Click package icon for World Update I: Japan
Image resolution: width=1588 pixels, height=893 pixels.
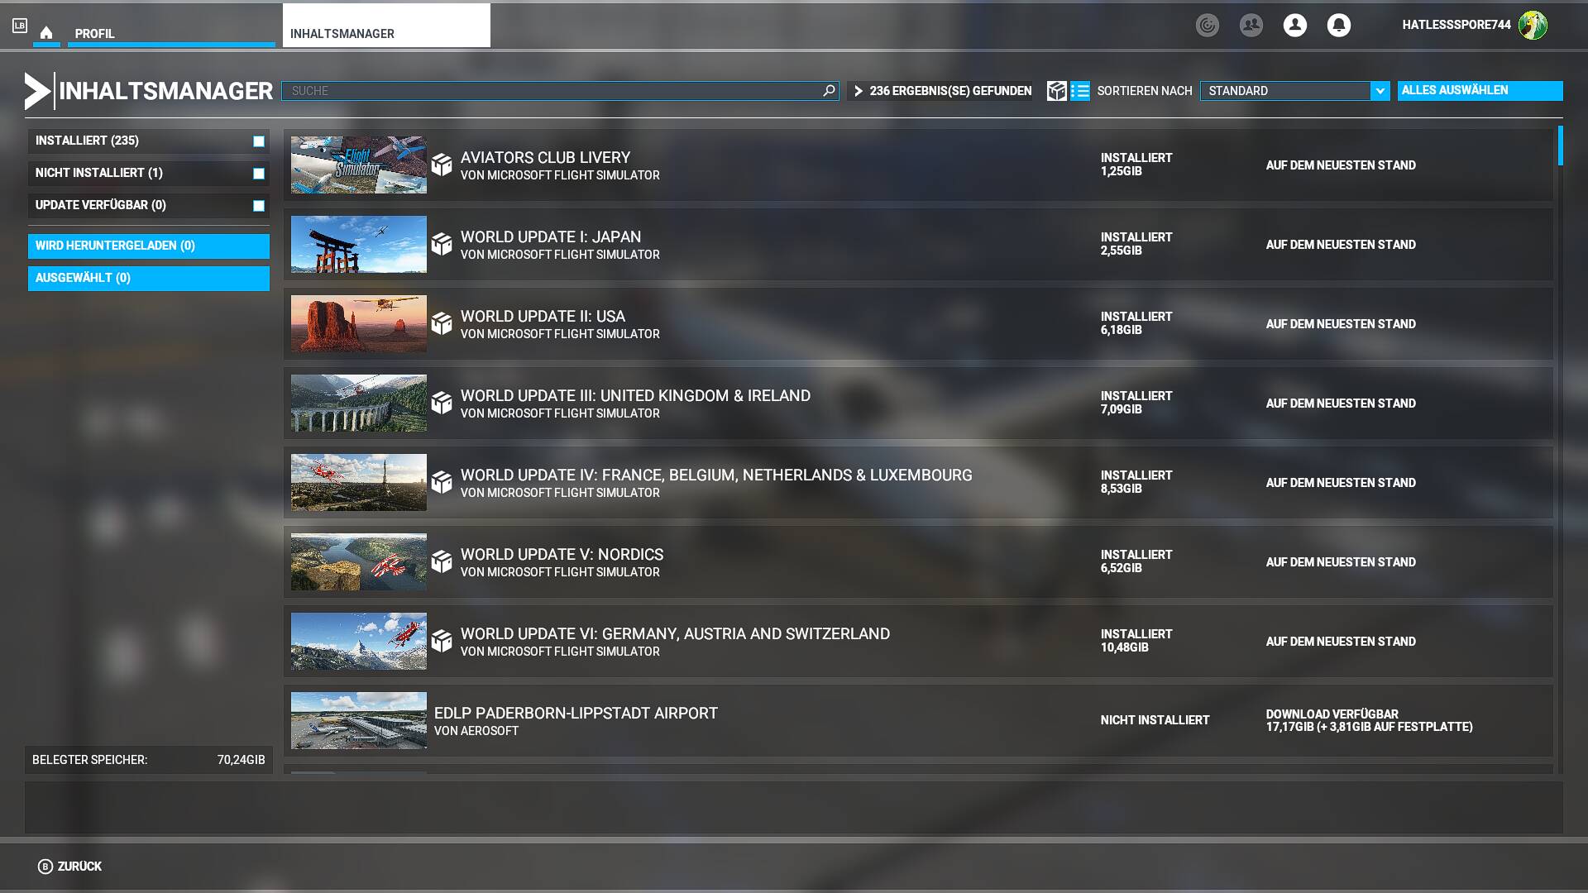coord(442,244)
